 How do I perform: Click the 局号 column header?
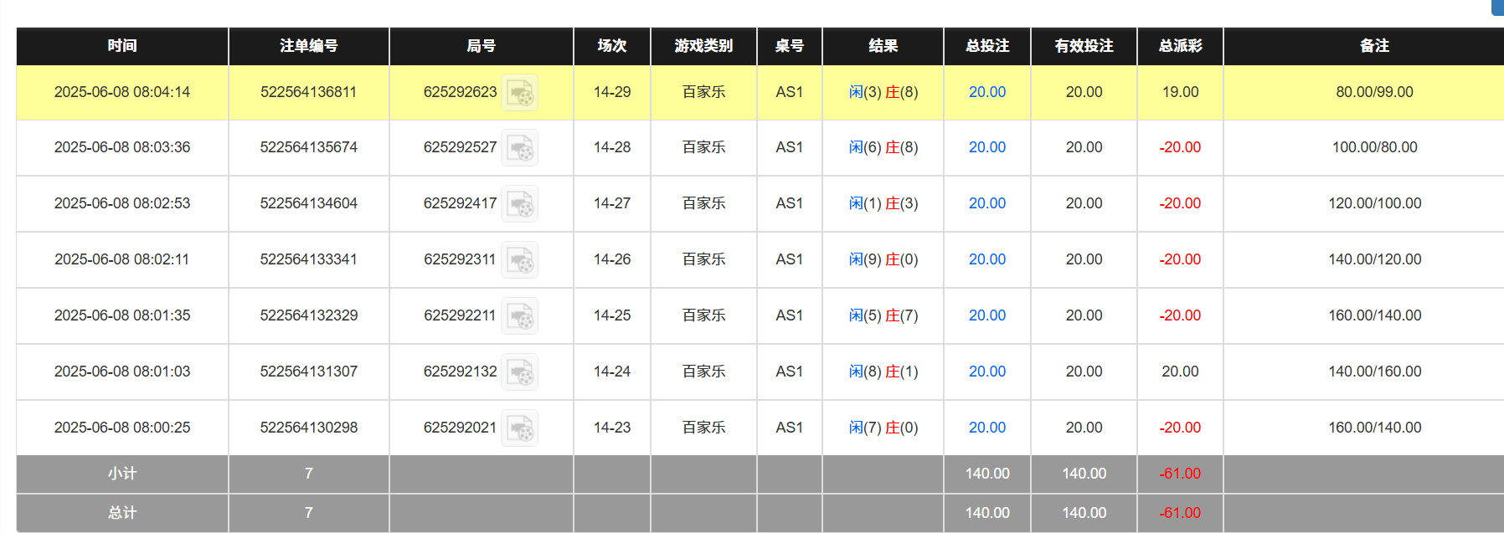[481, 46]
